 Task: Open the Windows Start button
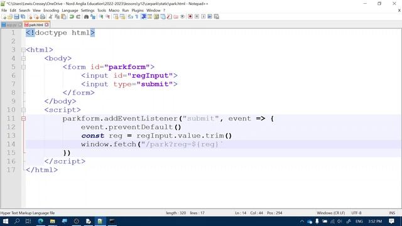click(6, 221)
